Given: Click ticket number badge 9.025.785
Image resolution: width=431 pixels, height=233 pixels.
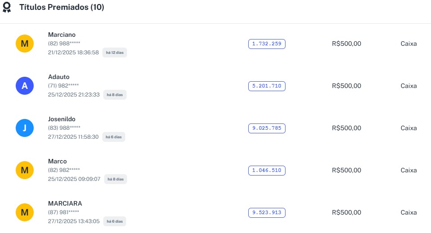Looking at the screenshot, I should pos(267,128).
